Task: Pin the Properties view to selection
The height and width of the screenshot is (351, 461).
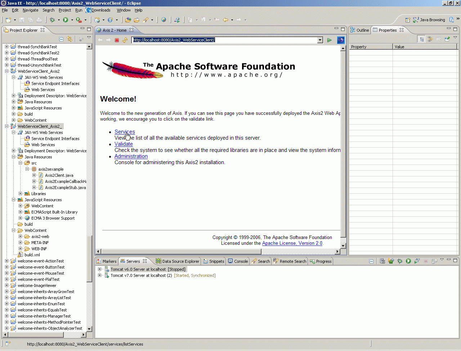Action: point(447,39)
